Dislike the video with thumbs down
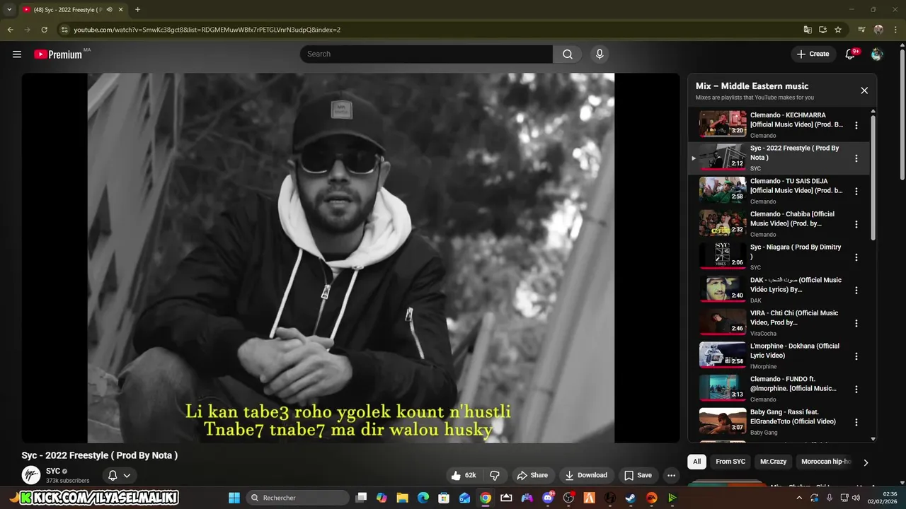The image size is (906, 509). tap(495, 475)
